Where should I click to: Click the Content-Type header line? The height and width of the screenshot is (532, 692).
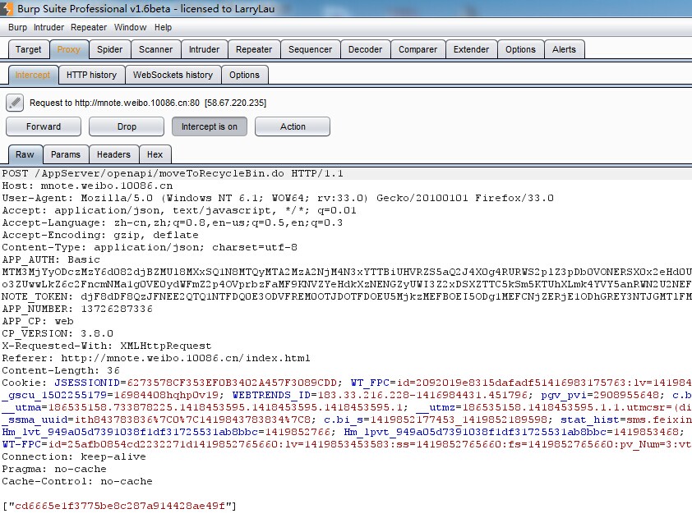(150, 247)
